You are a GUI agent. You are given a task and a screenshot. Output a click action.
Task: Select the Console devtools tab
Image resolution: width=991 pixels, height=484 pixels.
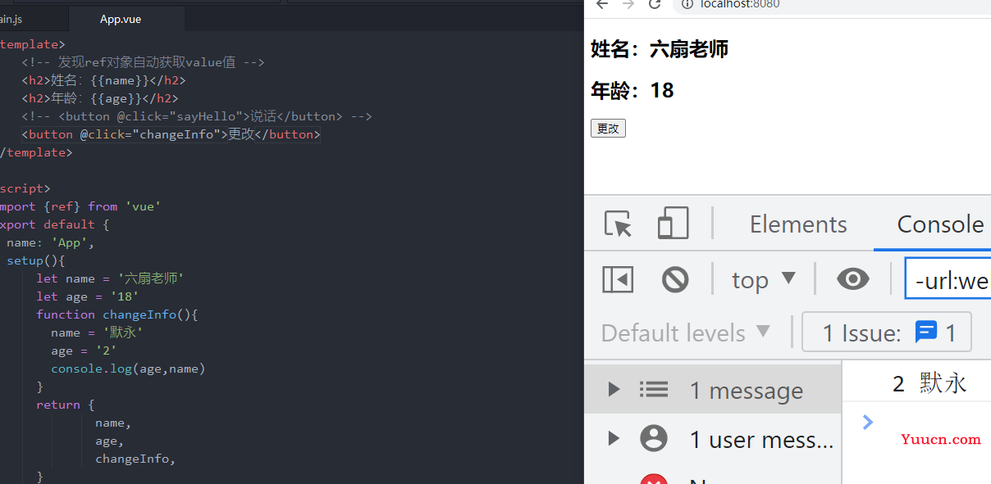point(940,224)
